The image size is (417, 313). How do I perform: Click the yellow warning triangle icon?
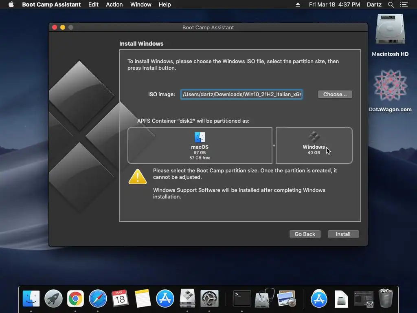click(x=138, y=177)
